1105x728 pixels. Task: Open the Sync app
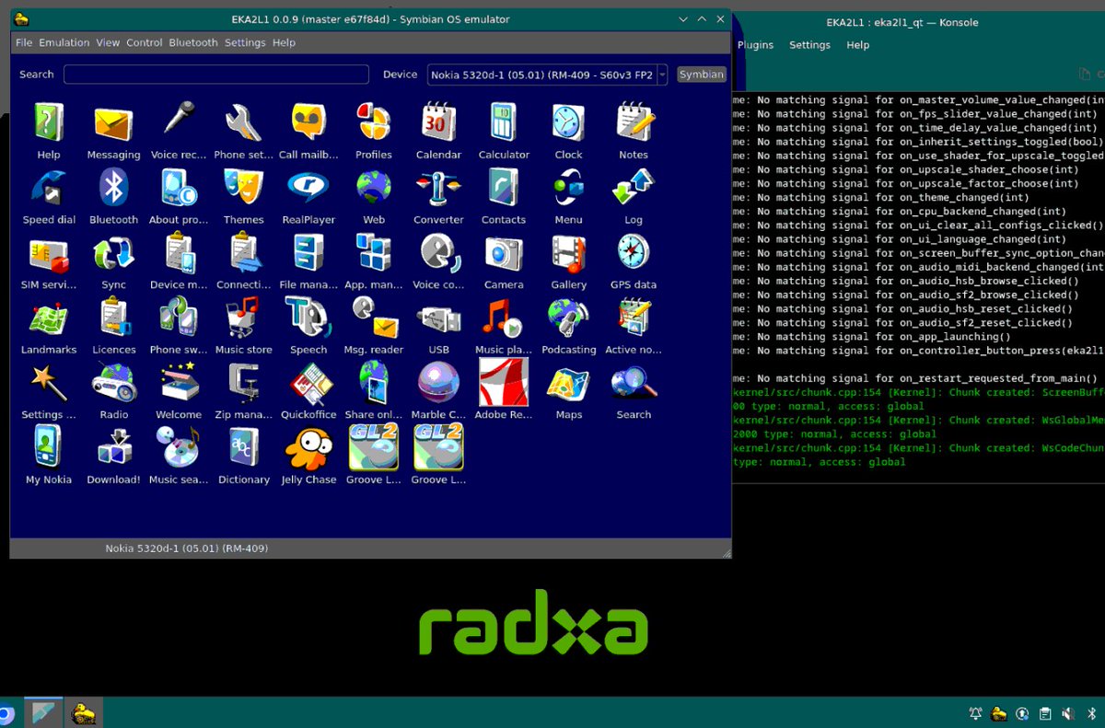point(113,253)
